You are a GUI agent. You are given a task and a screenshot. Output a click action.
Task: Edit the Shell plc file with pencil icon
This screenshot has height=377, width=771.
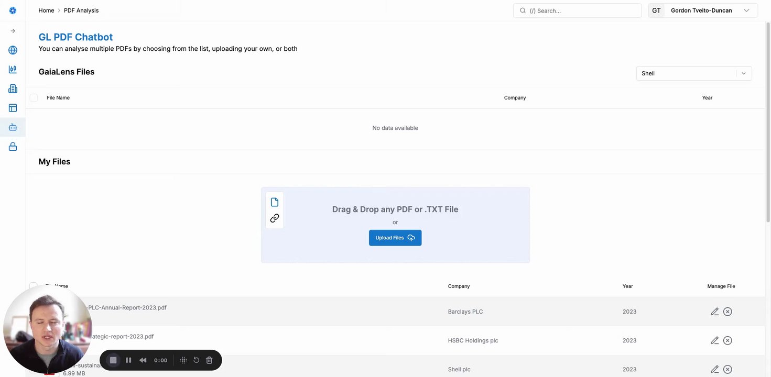(714, 369)
